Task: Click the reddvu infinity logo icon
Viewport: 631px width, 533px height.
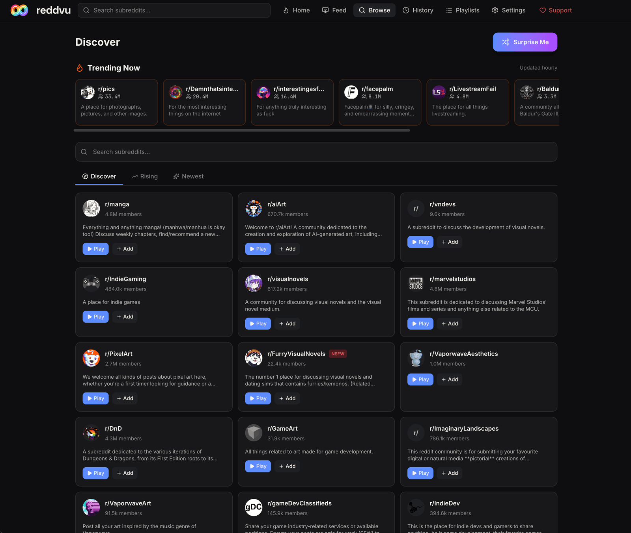Action: pyautogui.click(x=19, y=10)
